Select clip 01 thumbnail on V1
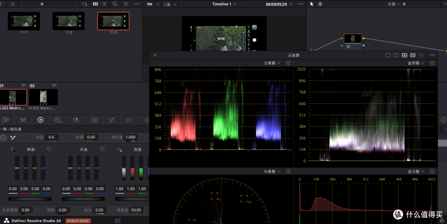Screen dimensions: 447x224 point(13,97)
